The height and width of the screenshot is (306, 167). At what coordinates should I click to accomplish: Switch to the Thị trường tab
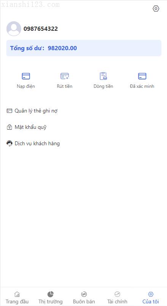click(x=50, y=297)
